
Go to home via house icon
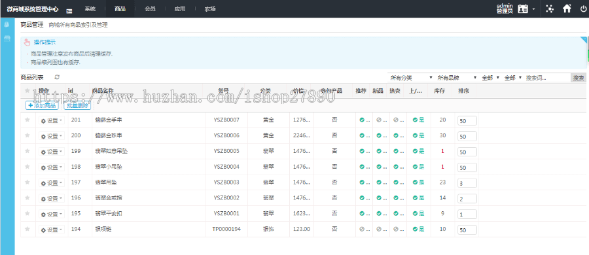(x=567, y=8)
